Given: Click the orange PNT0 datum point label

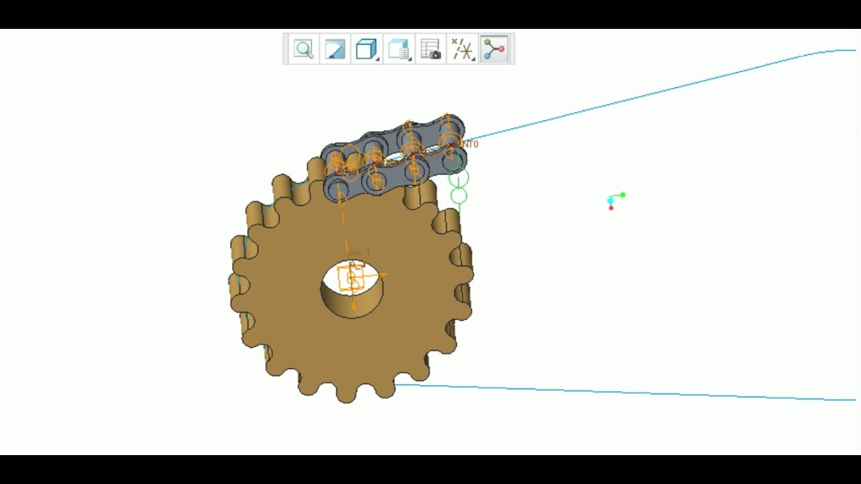Looking at the screenshot, I should tap(470, 144).
